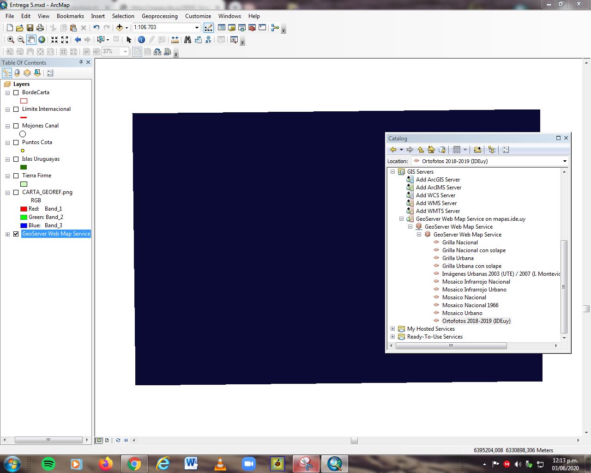This screenshot has width=591, height=473.
Task: Click the Go To XY icon
Action: (208, 40)
